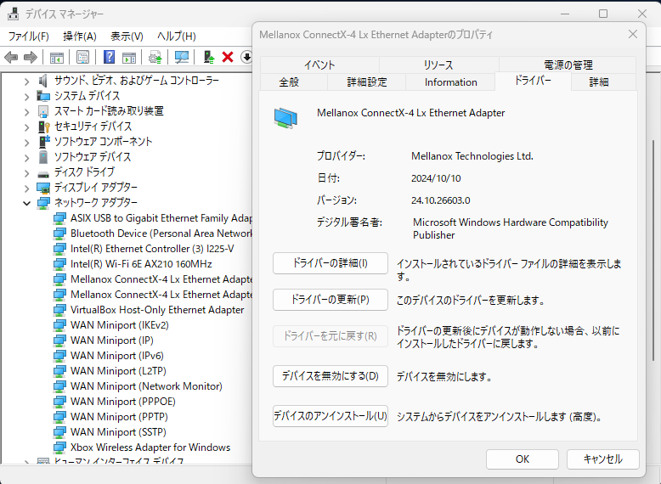This screenshot has height=484, width=661.
Task: Expand the ディスク ドライブ node
Action: [26, 172]
